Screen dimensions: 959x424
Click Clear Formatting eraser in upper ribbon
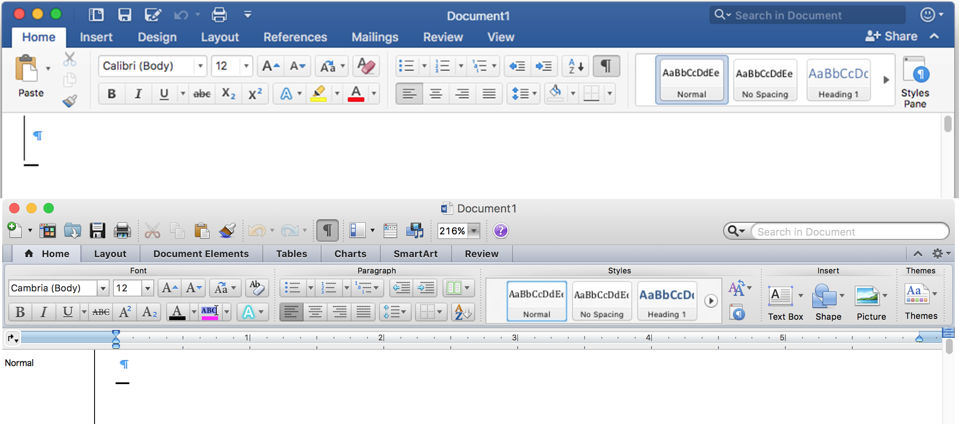coord(366,66)
